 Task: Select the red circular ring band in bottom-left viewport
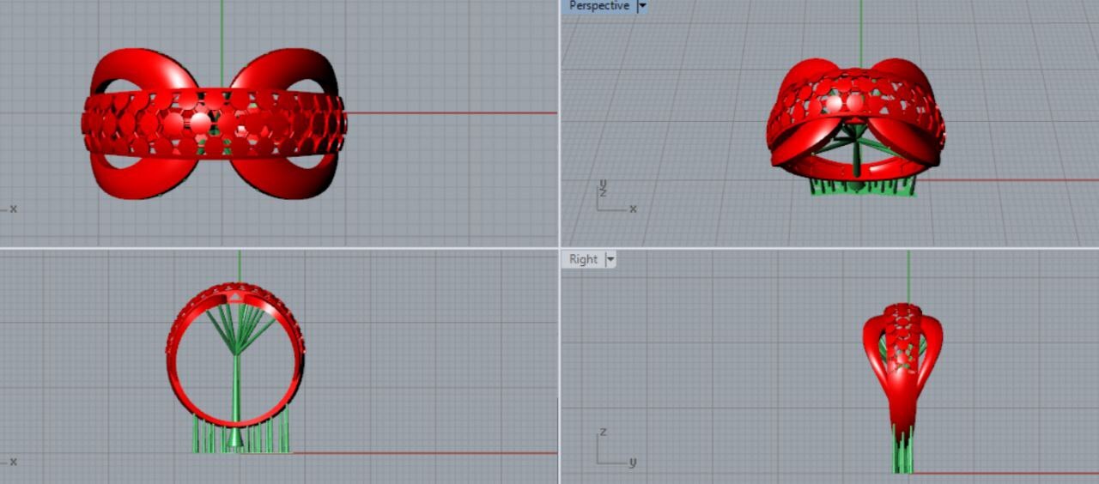235,354
